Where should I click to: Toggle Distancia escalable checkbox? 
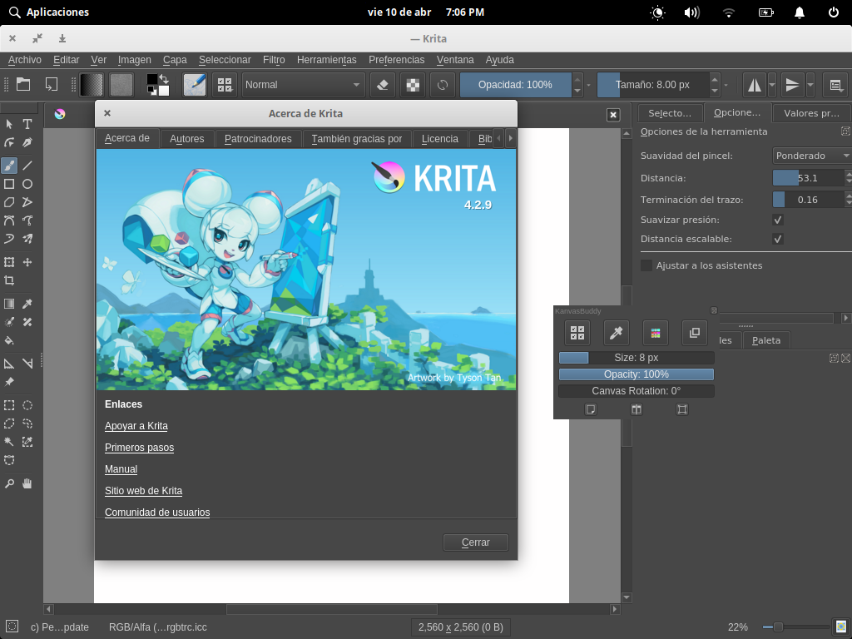[778, 239]
